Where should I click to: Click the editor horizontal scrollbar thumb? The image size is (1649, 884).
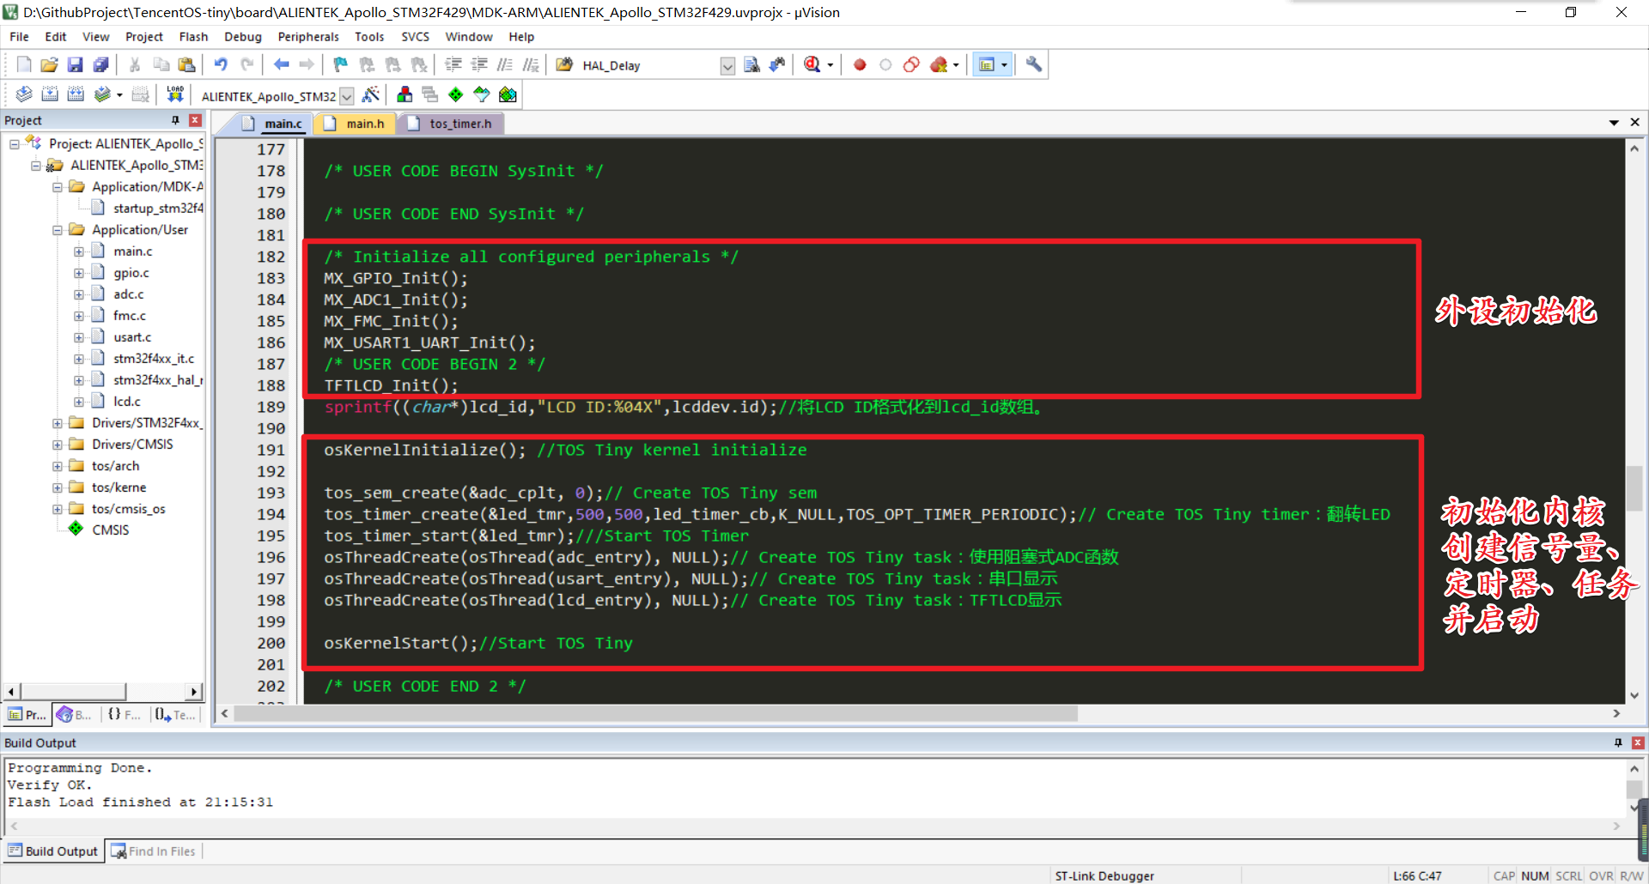pos(655,714)
